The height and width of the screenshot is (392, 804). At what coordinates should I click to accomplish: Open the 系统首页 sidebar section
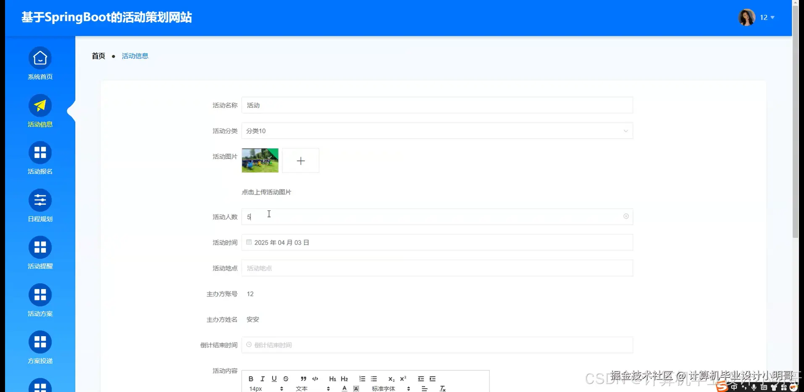coord(40,64)
